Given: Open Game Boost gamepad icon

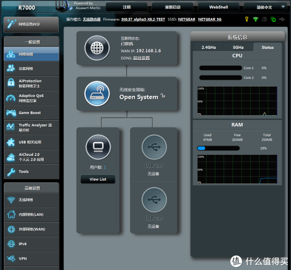Looking at the screenshot, I should [x=11, y=113].
